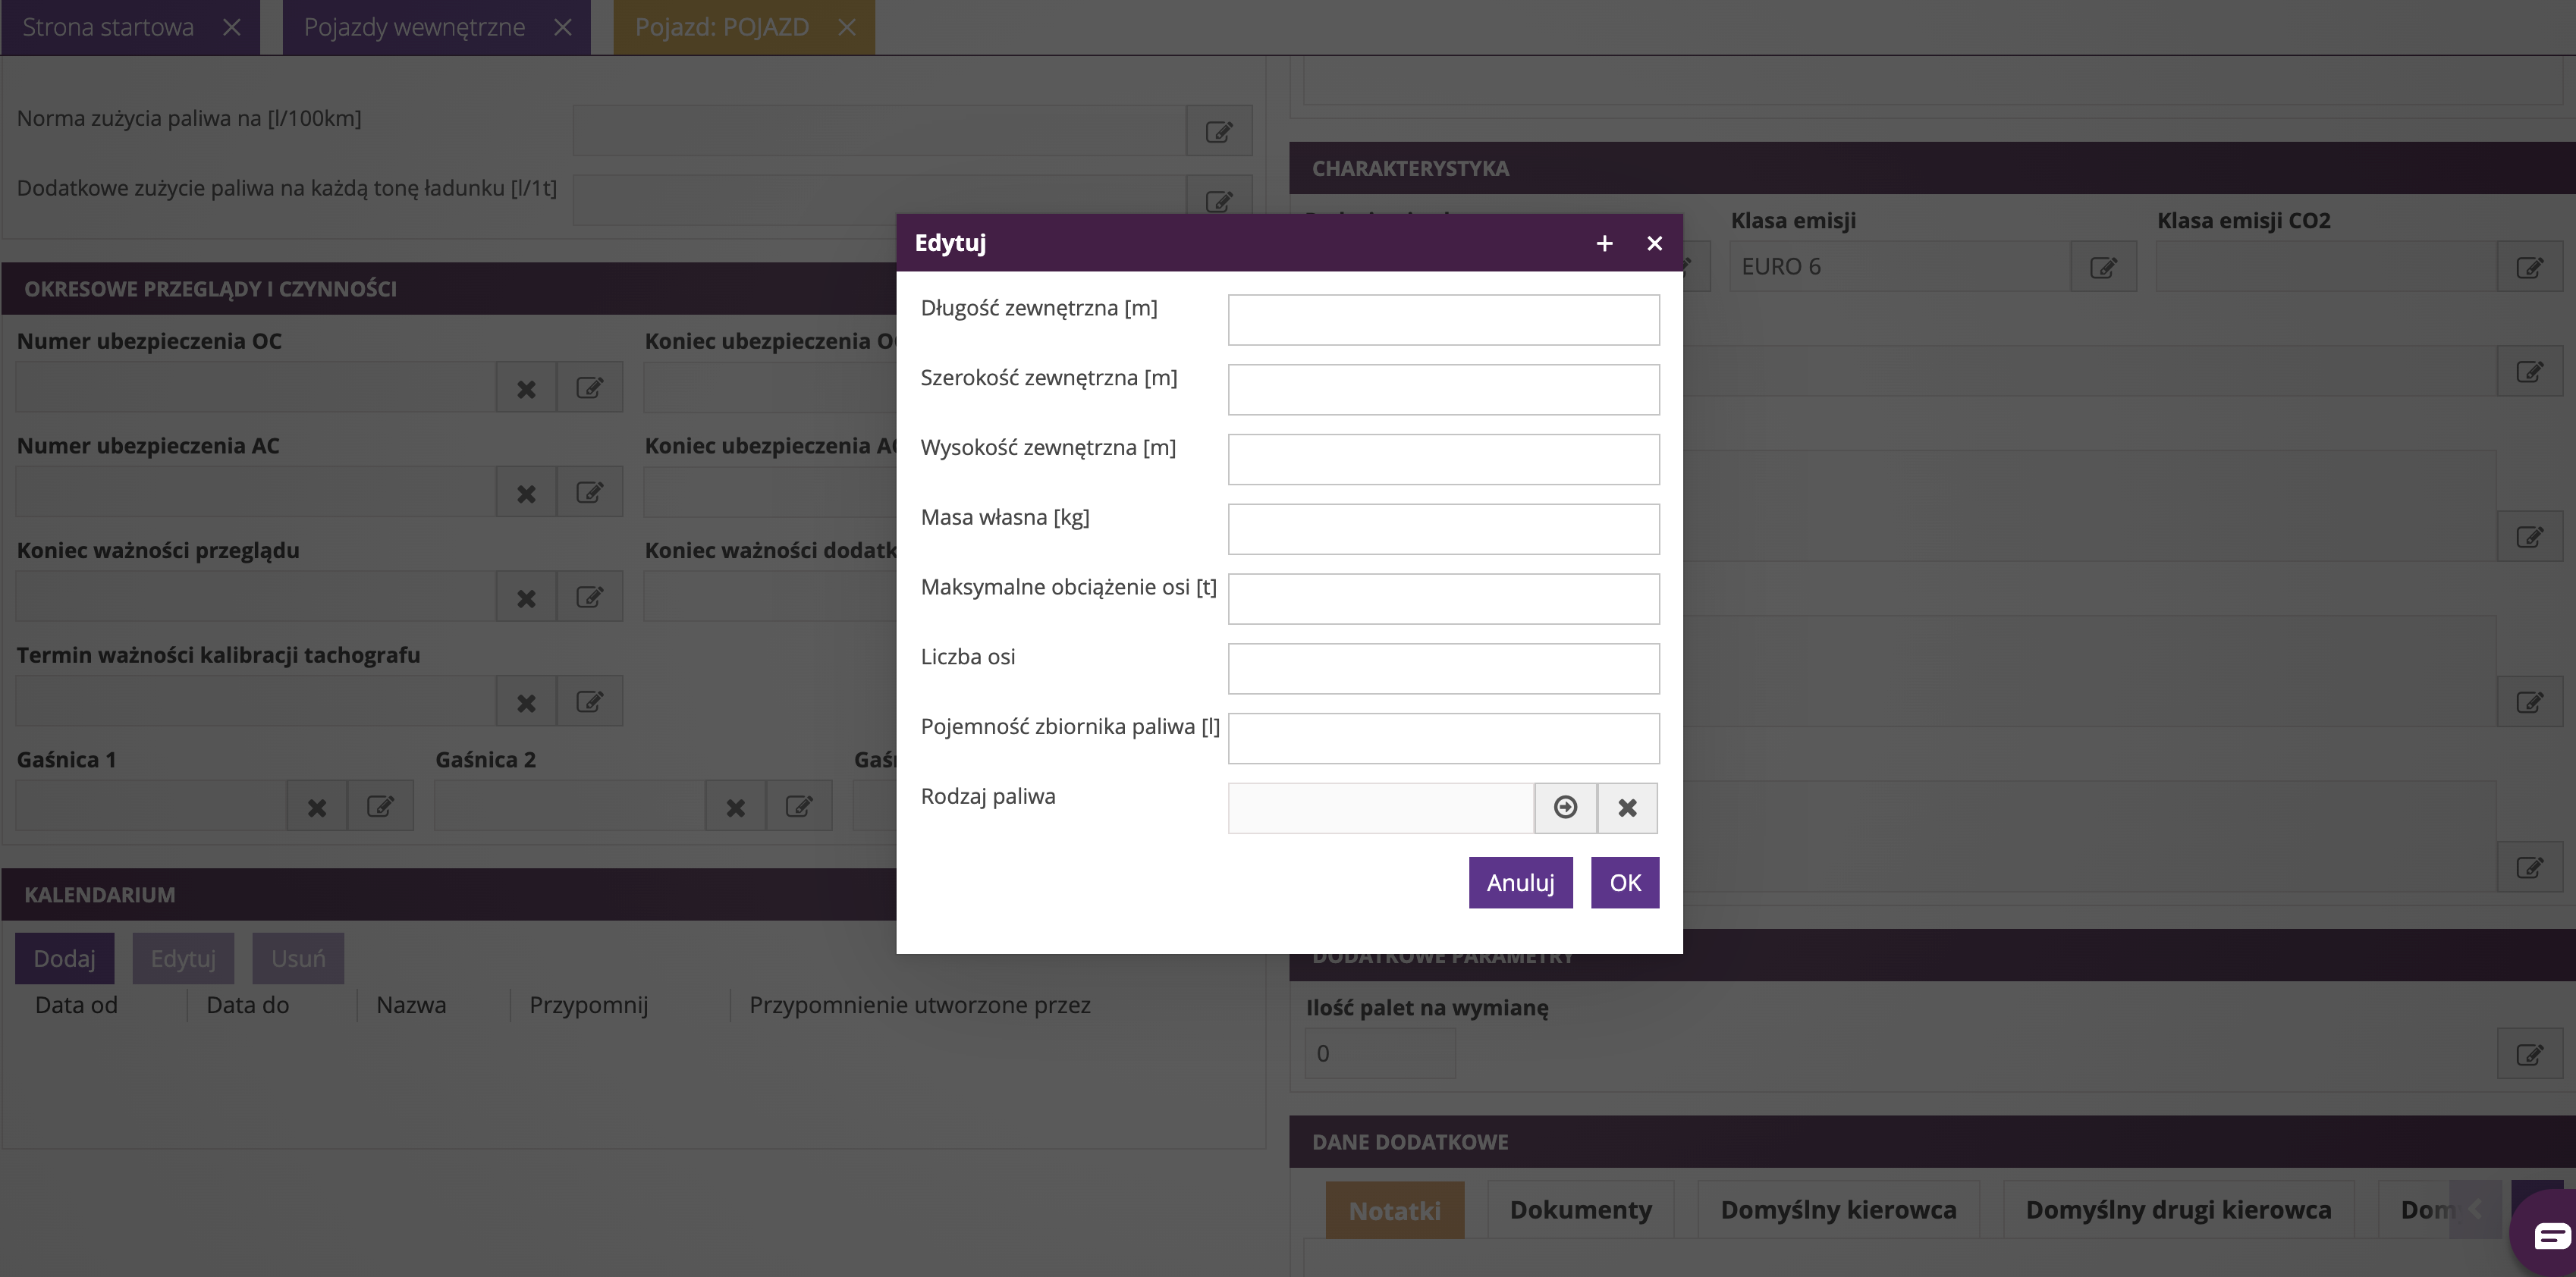
Task: Click the Masa własna input field
Action: point(1442,529)
